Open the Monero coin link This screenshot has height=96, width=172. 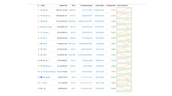coord(46,61)
